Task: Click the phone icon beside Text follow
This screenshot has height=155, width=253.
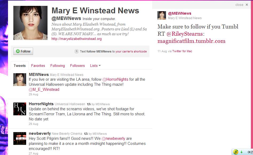Action: pos(77,51)
